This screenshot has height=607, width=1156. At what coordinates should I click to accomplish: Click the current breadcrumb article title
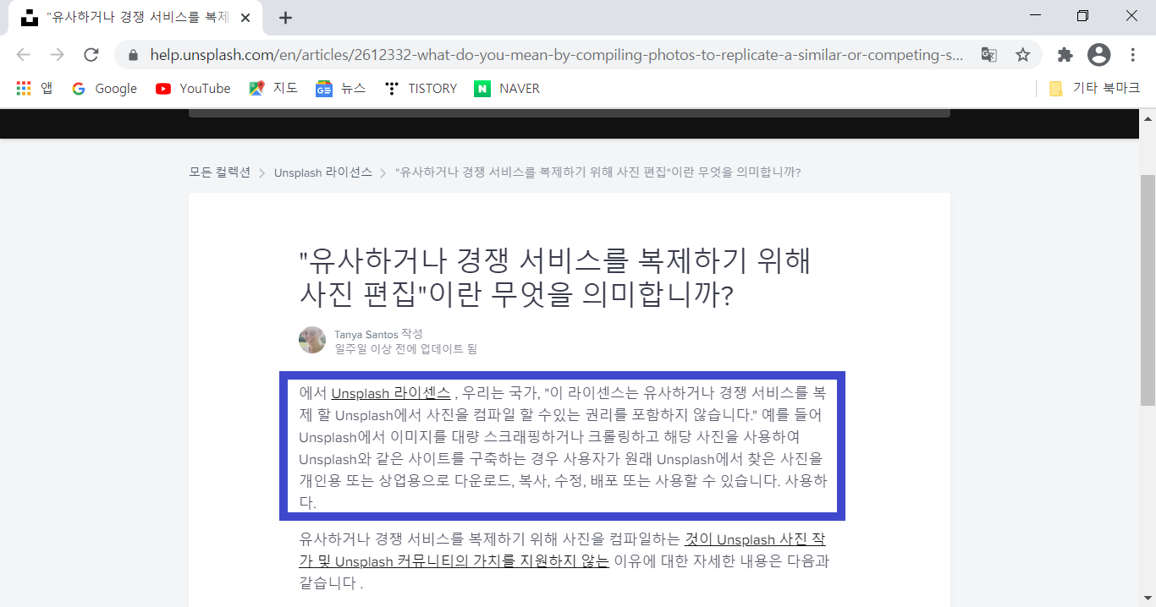pos(598,172)
